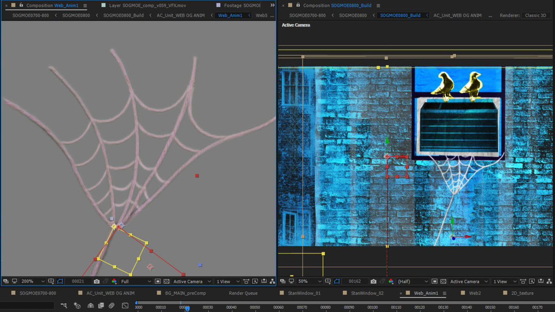Open the composition mini-flowchart in the timeline

[x=64, y=306]
